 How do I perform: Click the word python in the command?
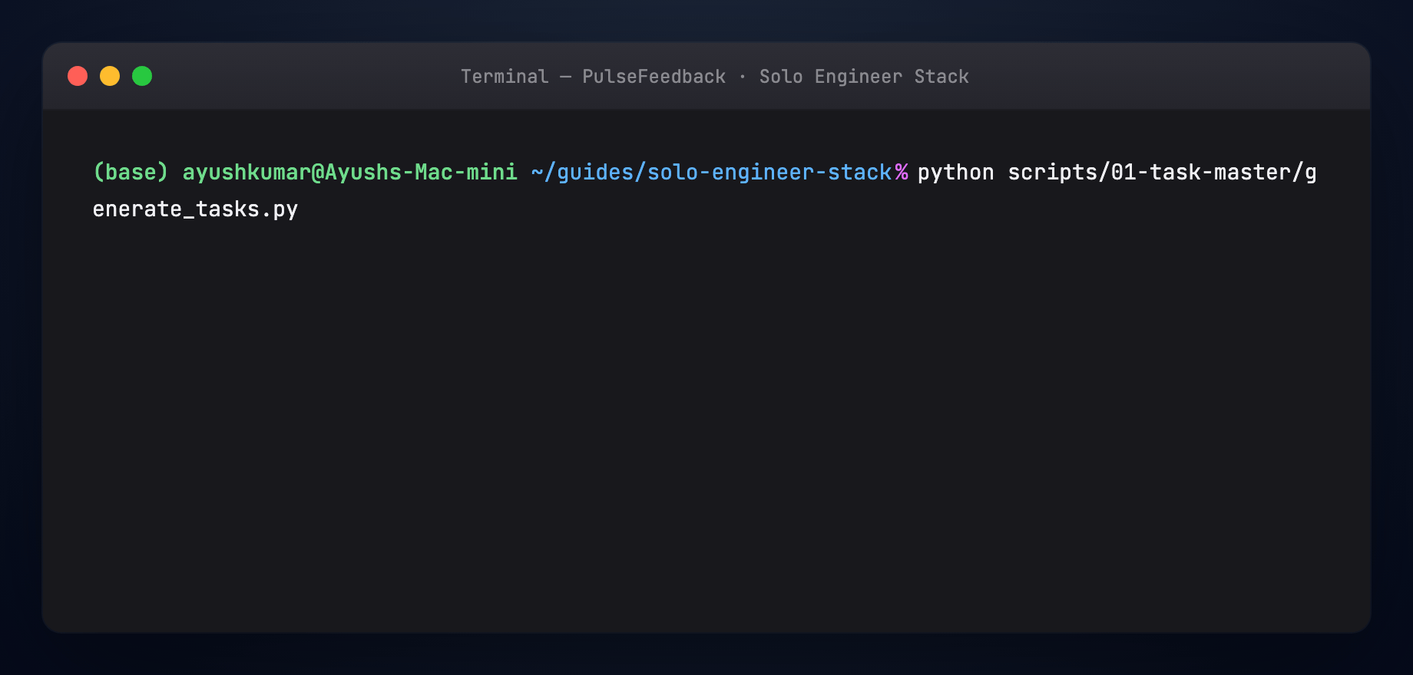(956, 172)
